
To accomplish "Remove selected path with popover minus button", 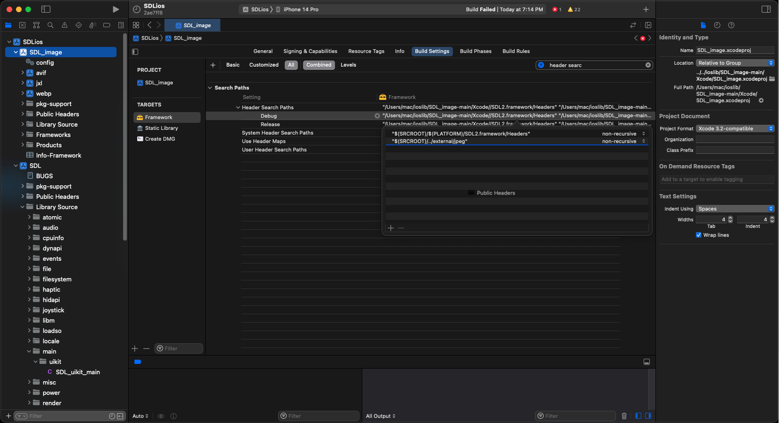I will [401, 228].
